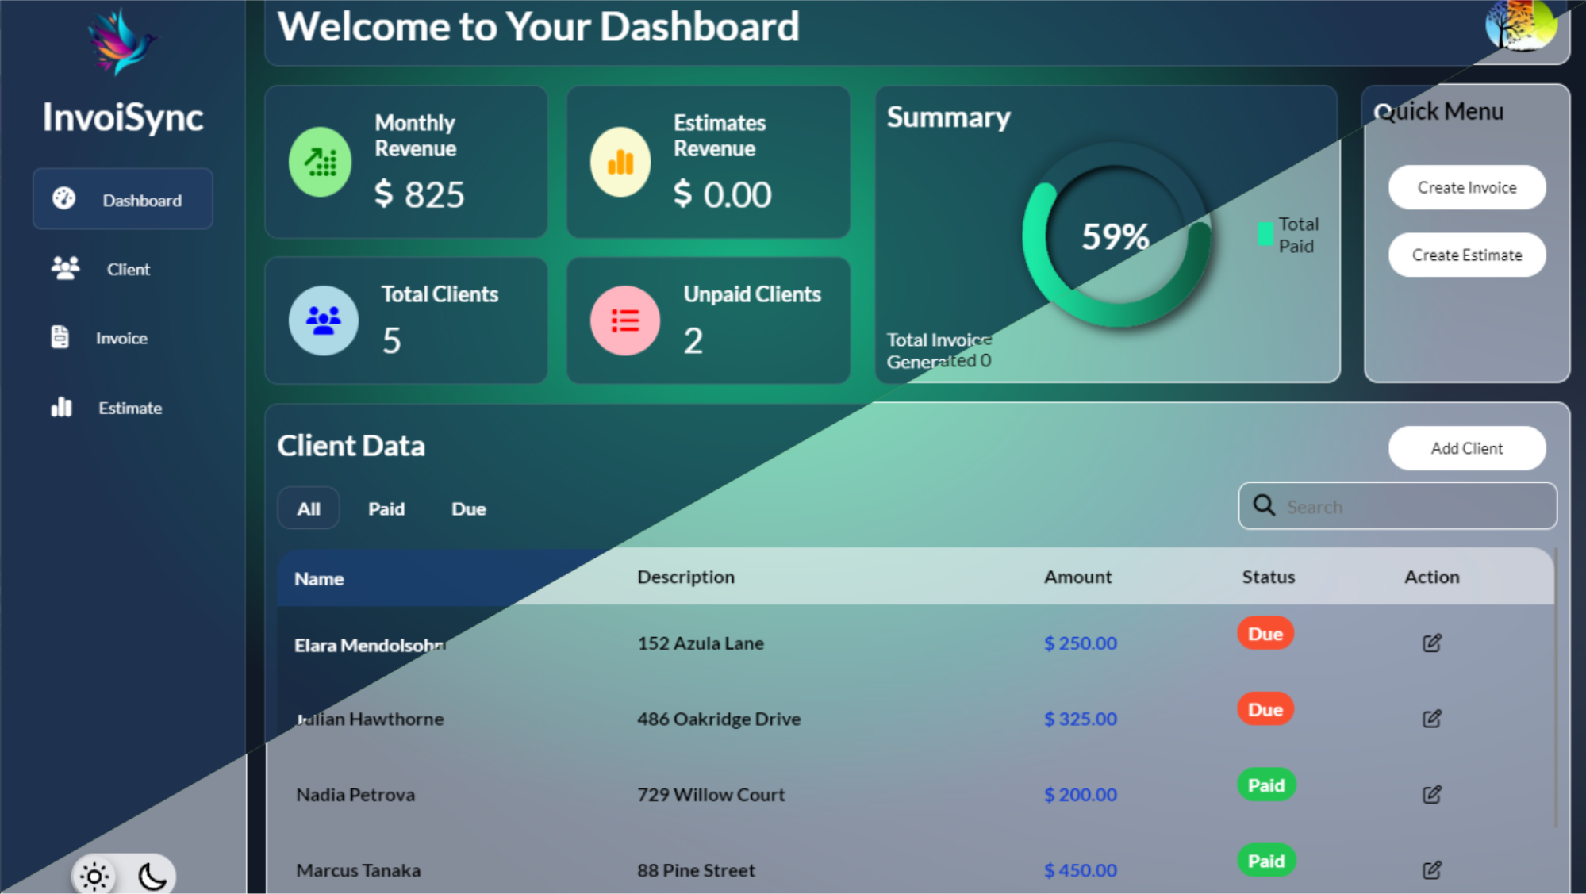
Task: Click the Dashboard gauge icon
Action: 64,198
